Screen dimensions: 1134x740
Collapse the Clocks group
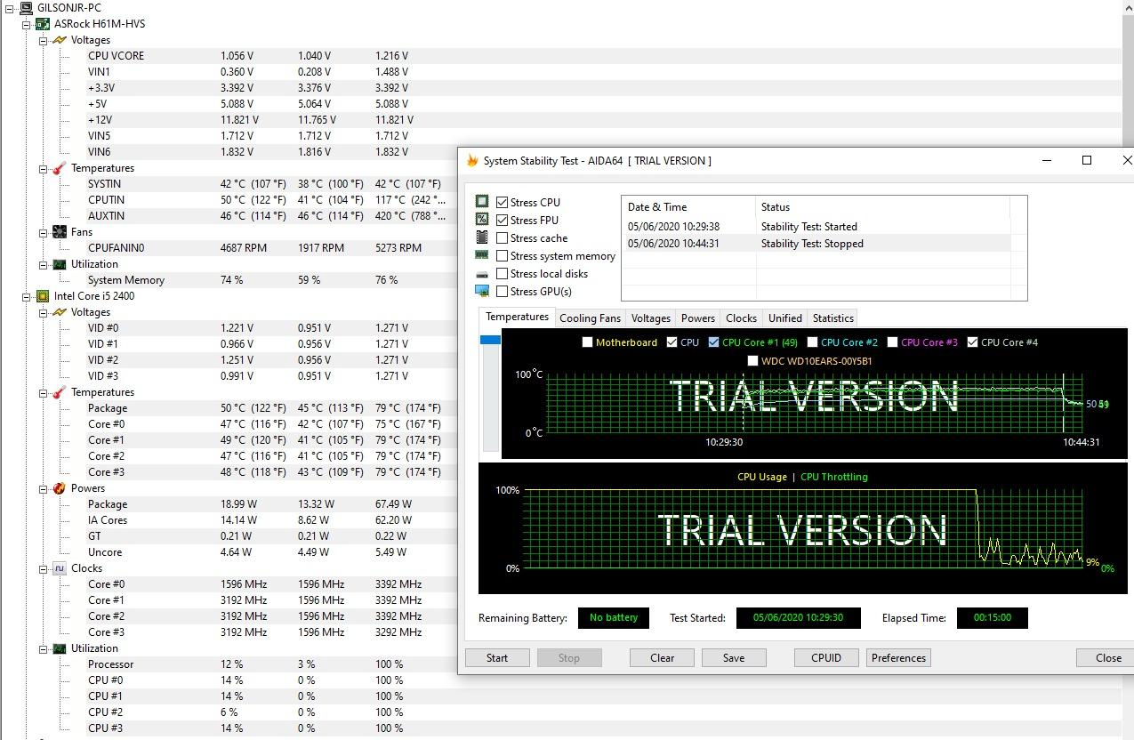pos(44,568)
